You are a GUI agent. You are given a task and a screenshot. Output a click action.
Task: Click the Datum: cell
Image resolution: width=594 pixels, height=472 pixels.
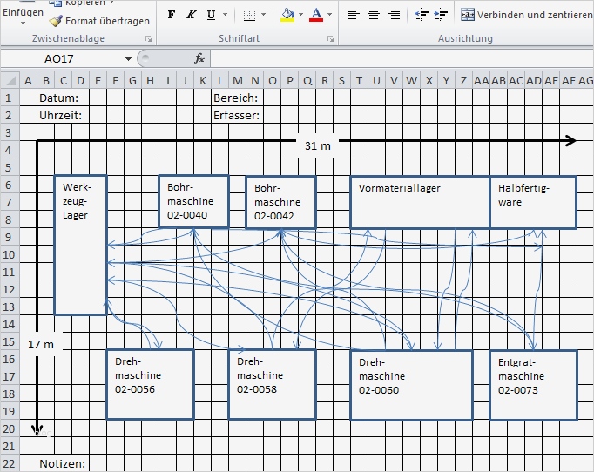pyautogui.click(x=58, y=98)
